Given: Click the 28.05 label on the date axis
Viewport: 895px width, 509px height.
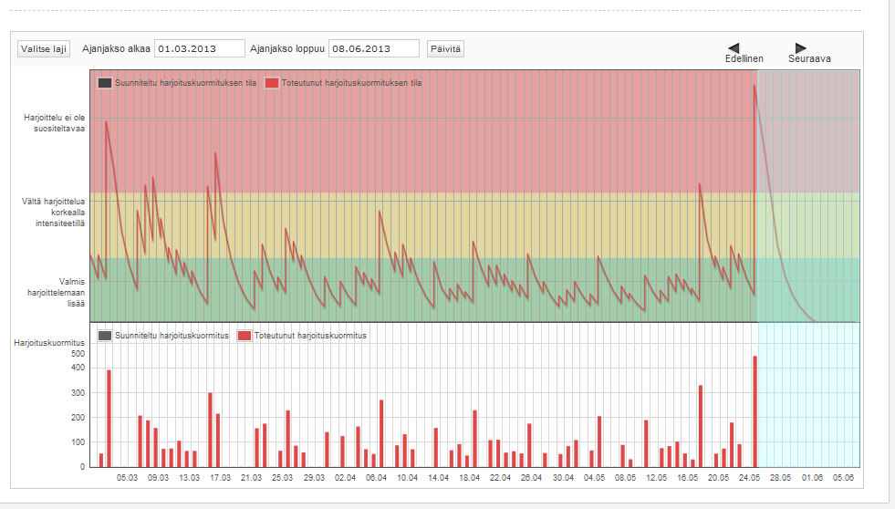Looking at the screenshot, I should pos(780,477).
